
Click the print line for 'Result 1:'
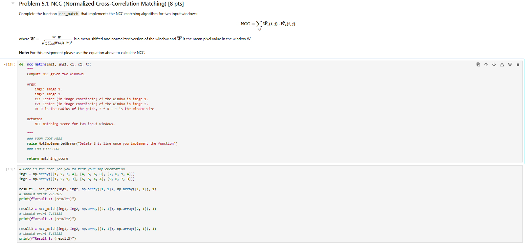[x=47, y=199]
